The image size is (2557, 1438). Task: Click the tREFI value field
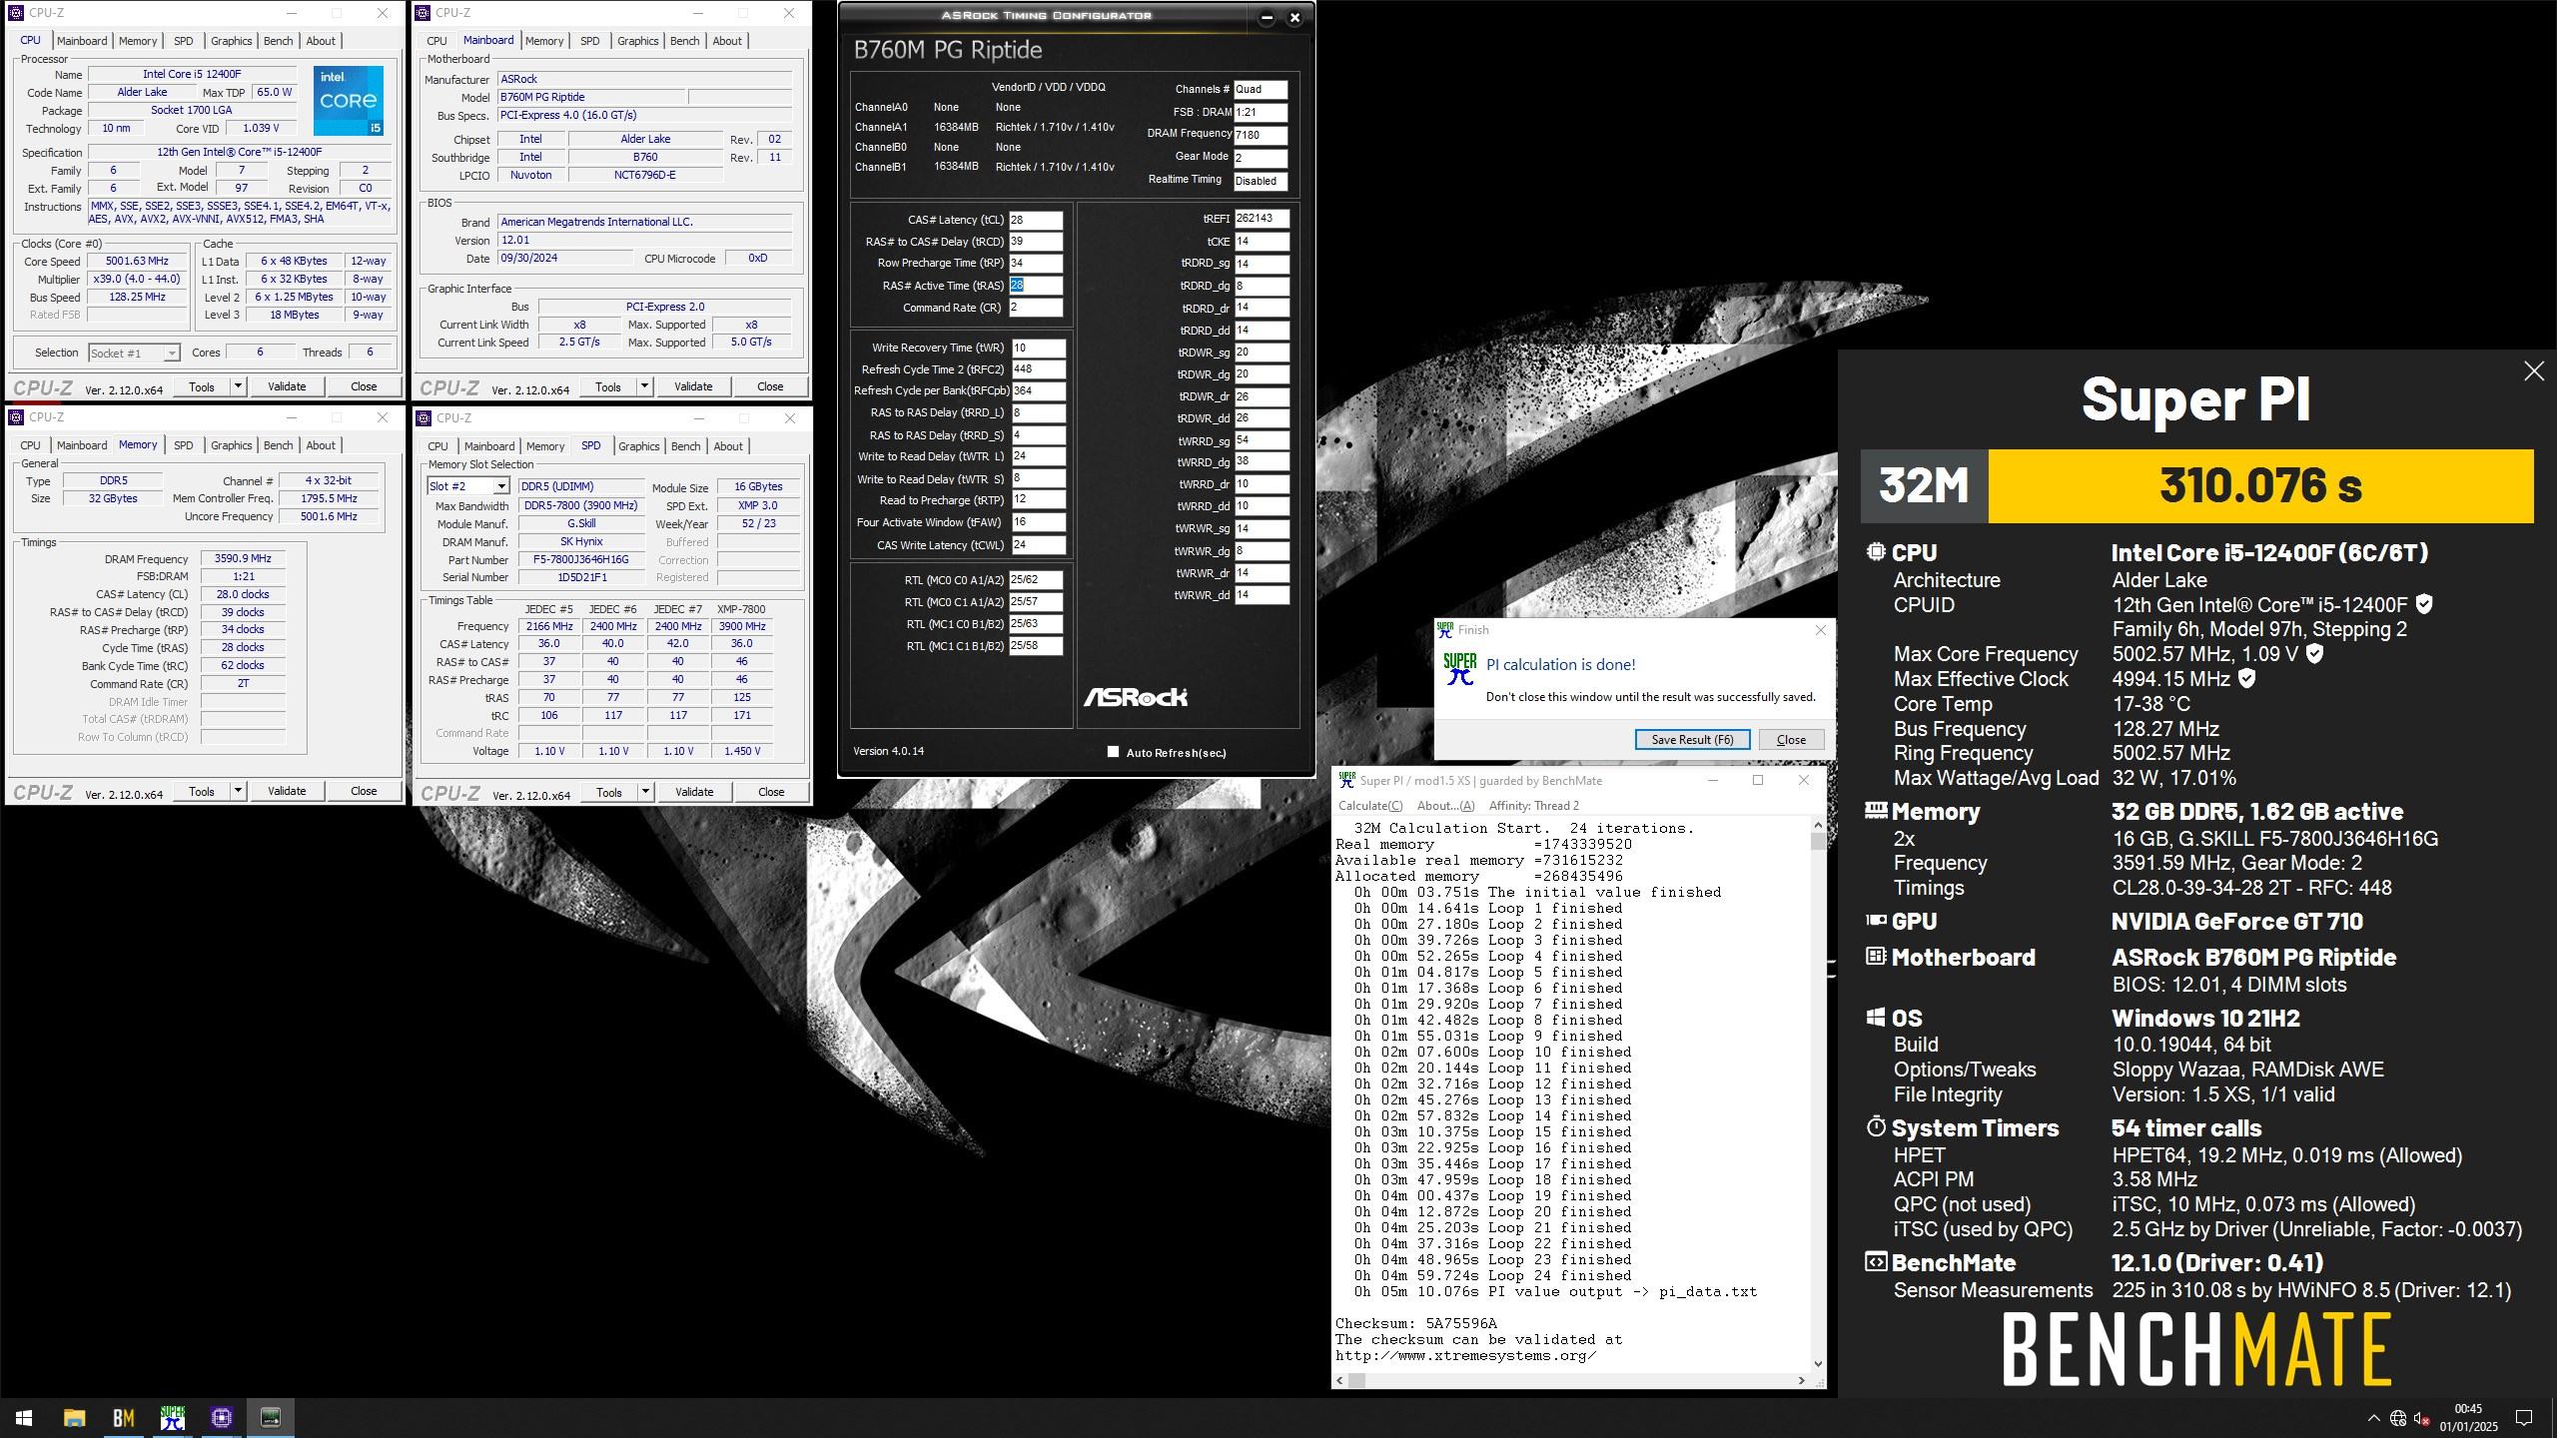[1262, 218]
